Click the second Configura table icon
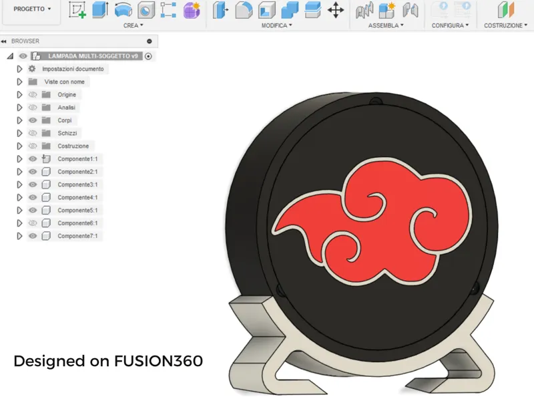 462,9
